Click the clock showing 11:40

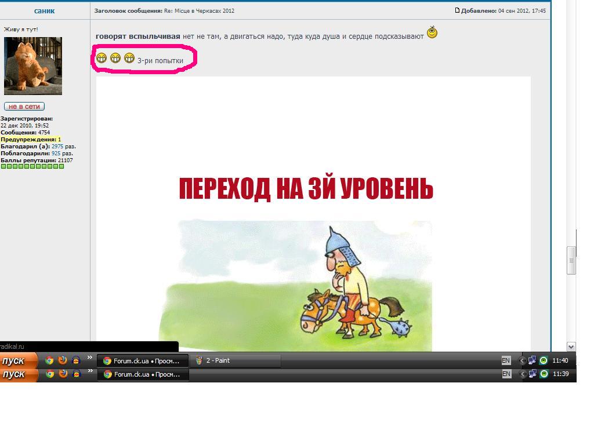560,360
